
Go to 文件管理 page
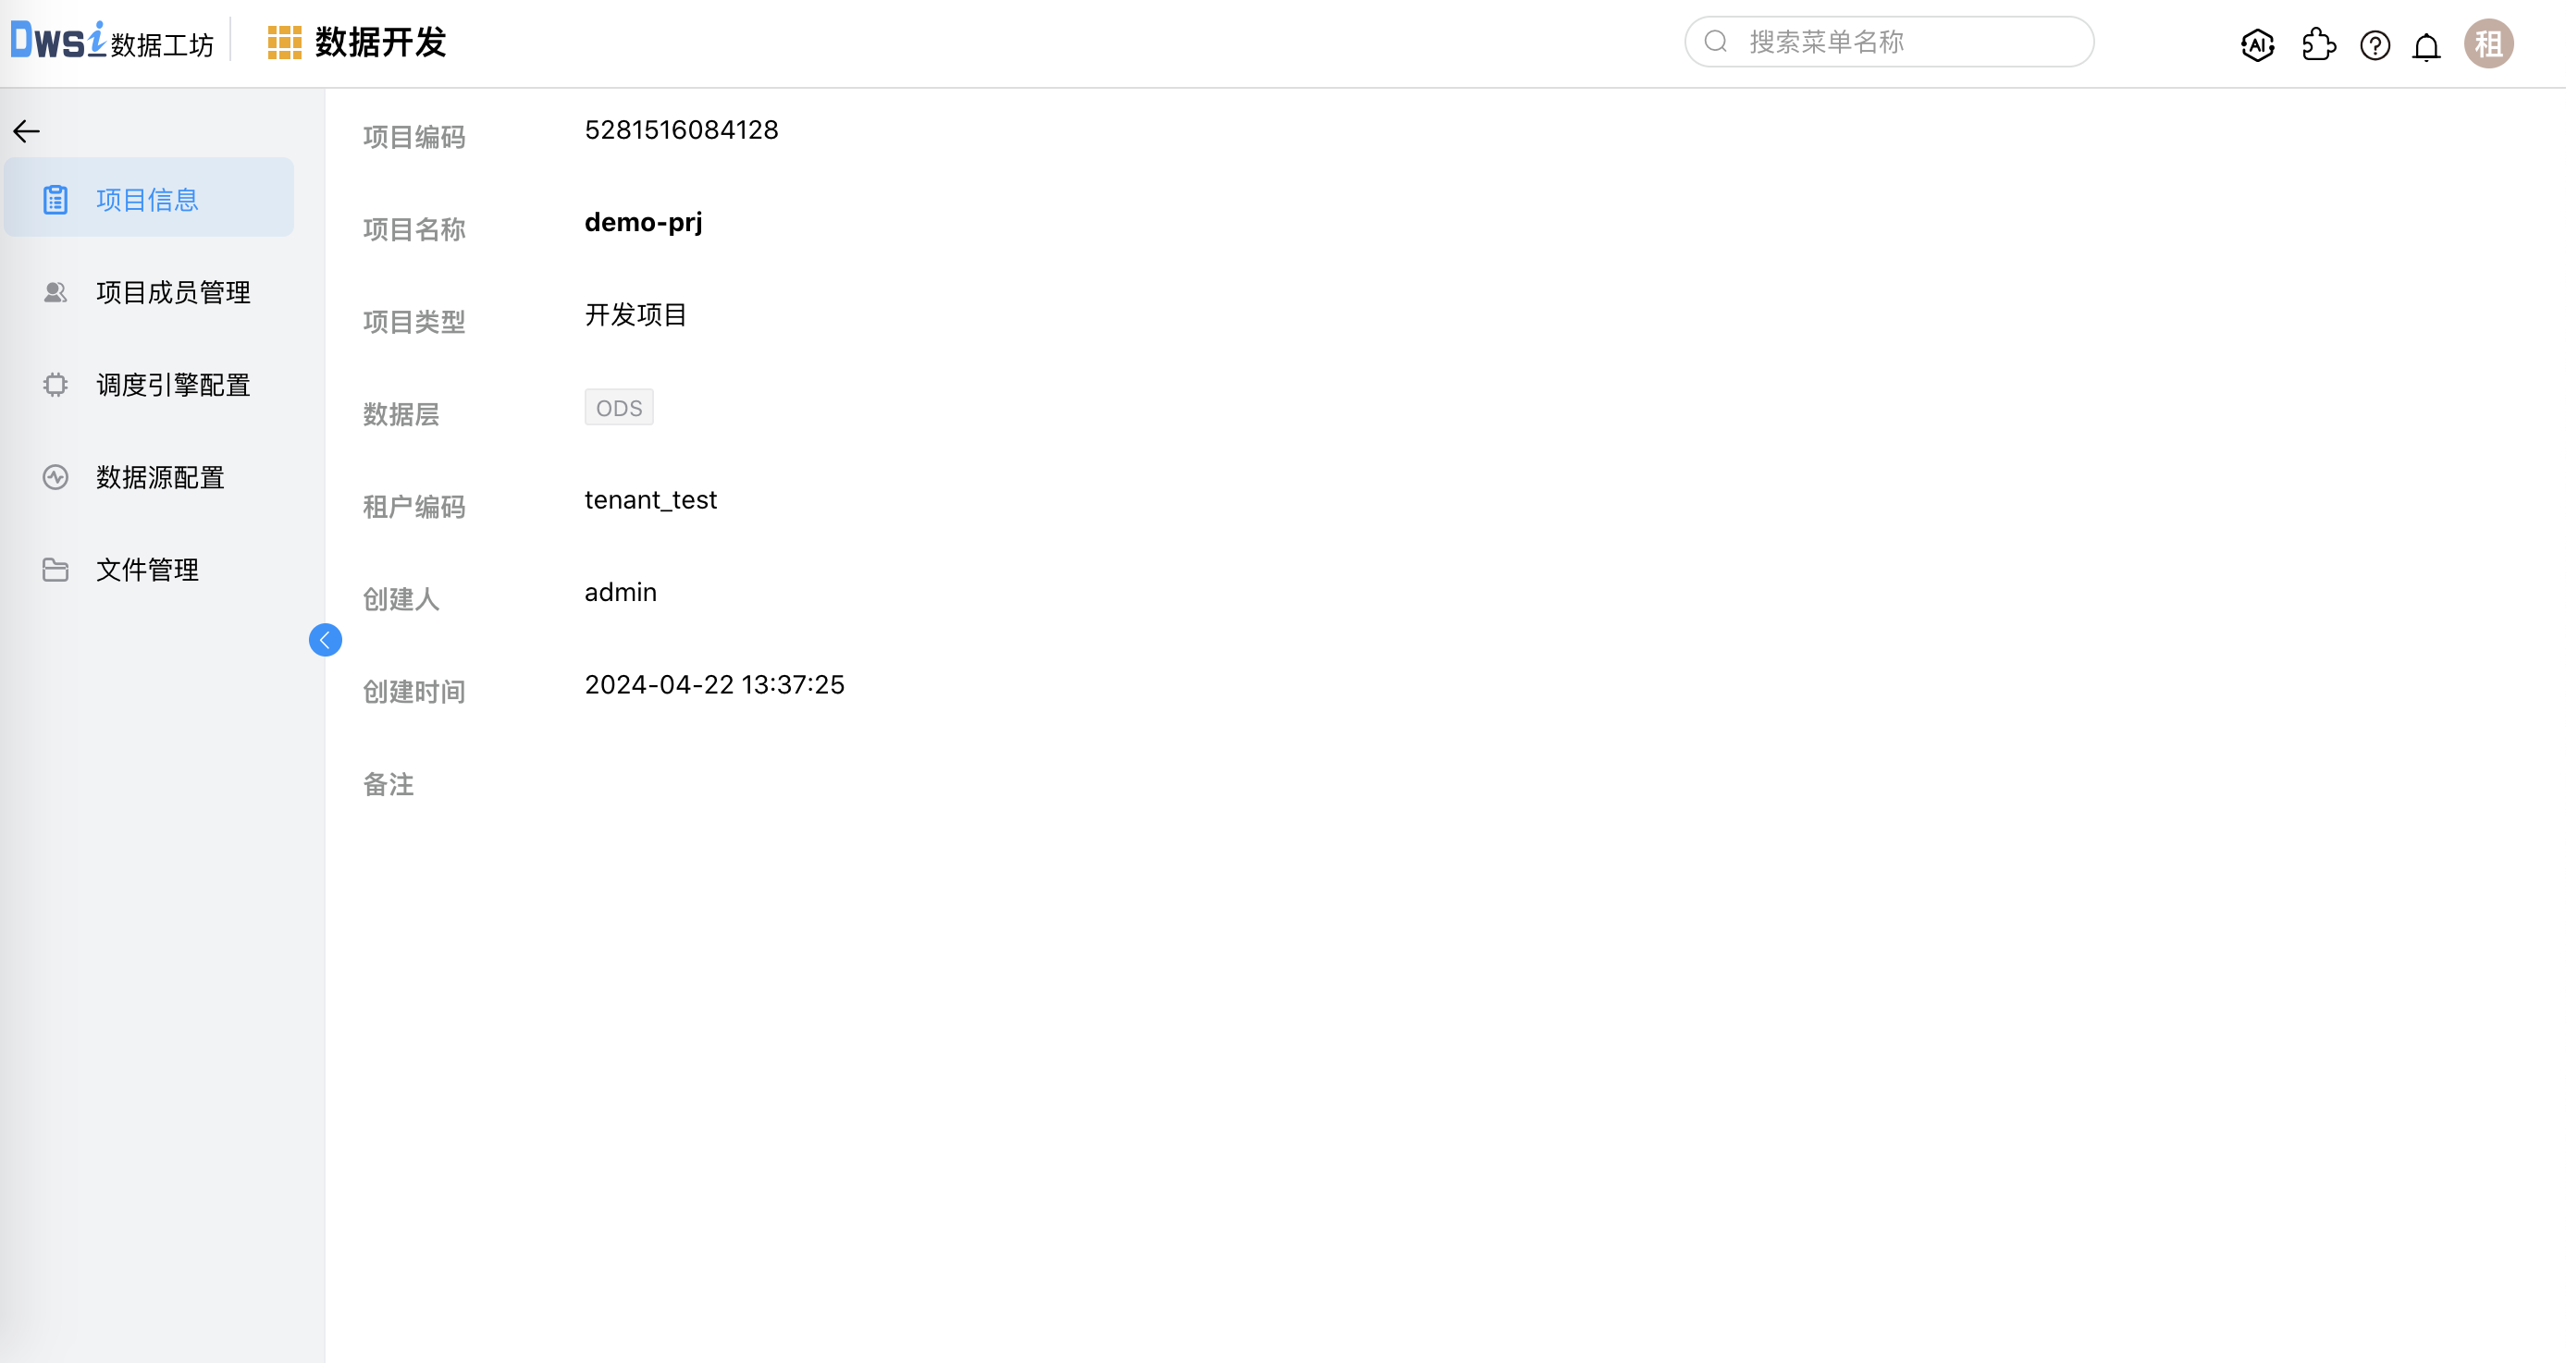(x=146, y=571)
